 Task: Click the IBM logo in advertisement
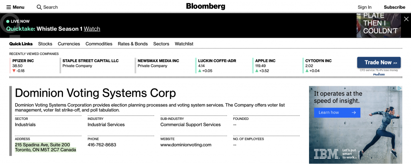(326, 154)
